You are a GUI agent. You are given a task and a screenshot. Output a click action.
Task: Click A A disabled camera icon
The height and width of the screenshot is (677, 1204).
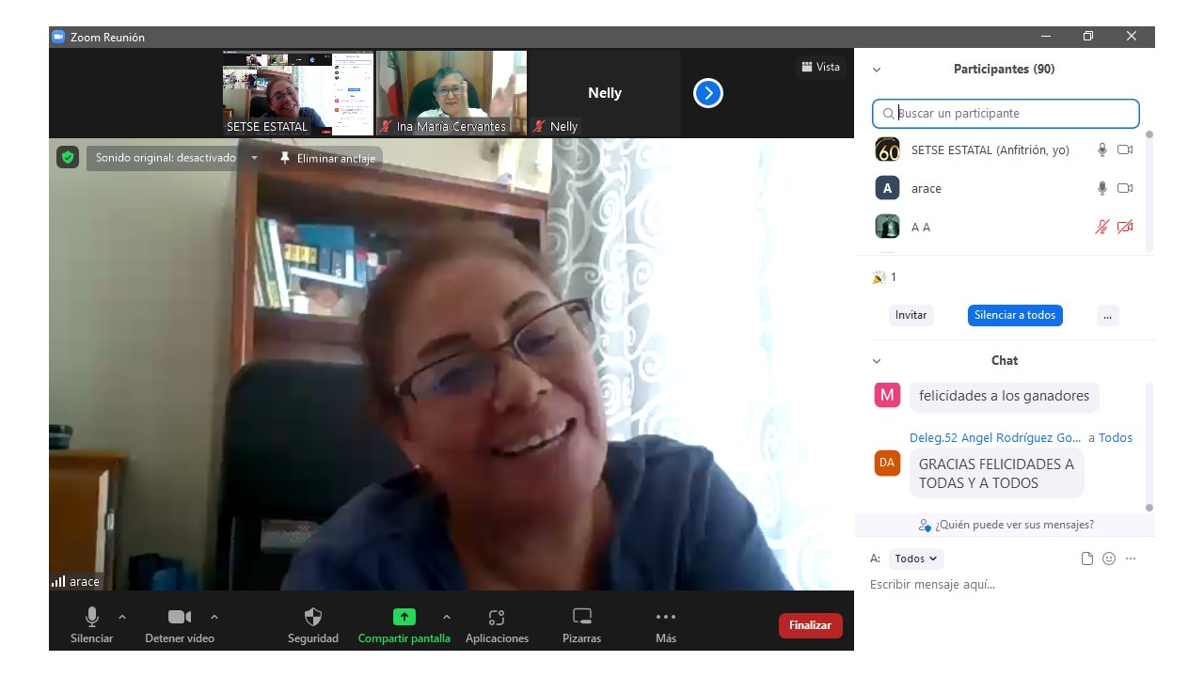tap(1125, 227)
